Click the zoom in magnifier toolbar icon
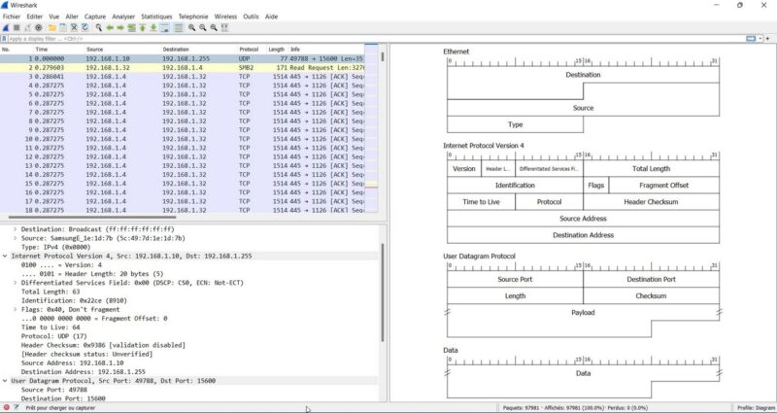Viewport: 777px width, 413px height. click(190, 28)
